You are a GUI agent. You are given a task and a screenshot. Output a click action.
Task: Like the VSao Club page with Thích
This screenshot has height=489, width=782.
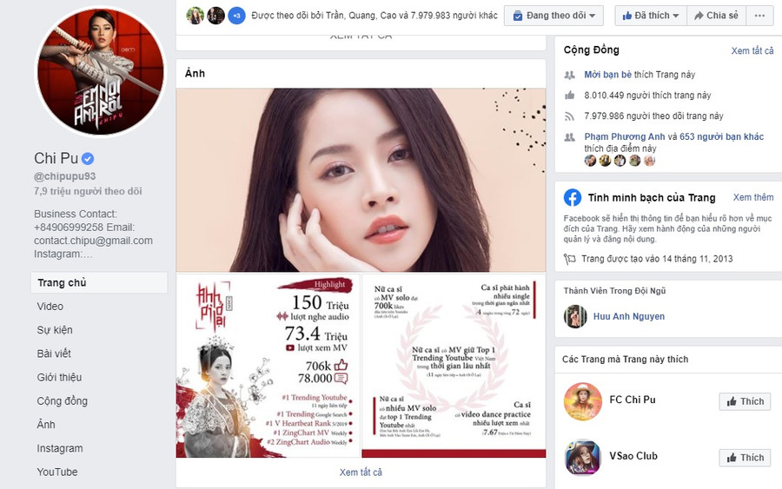click(x=746, y=458)
